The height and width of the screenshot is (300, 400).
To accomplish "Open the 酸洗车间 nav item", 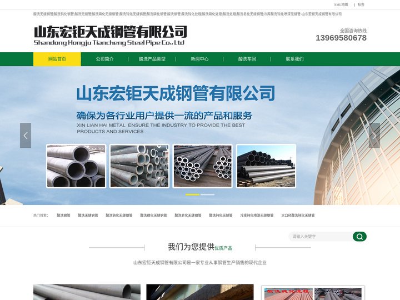I will (x=247, y=59).
